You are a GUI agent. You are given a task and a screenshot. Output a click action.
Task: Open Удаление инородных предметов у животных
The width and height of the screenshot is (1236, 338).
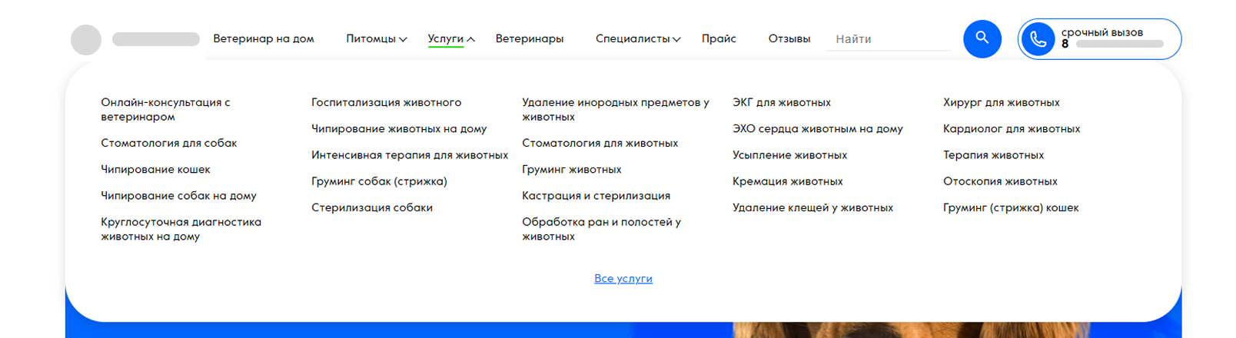pyautogui.click(x=616, y=109)
